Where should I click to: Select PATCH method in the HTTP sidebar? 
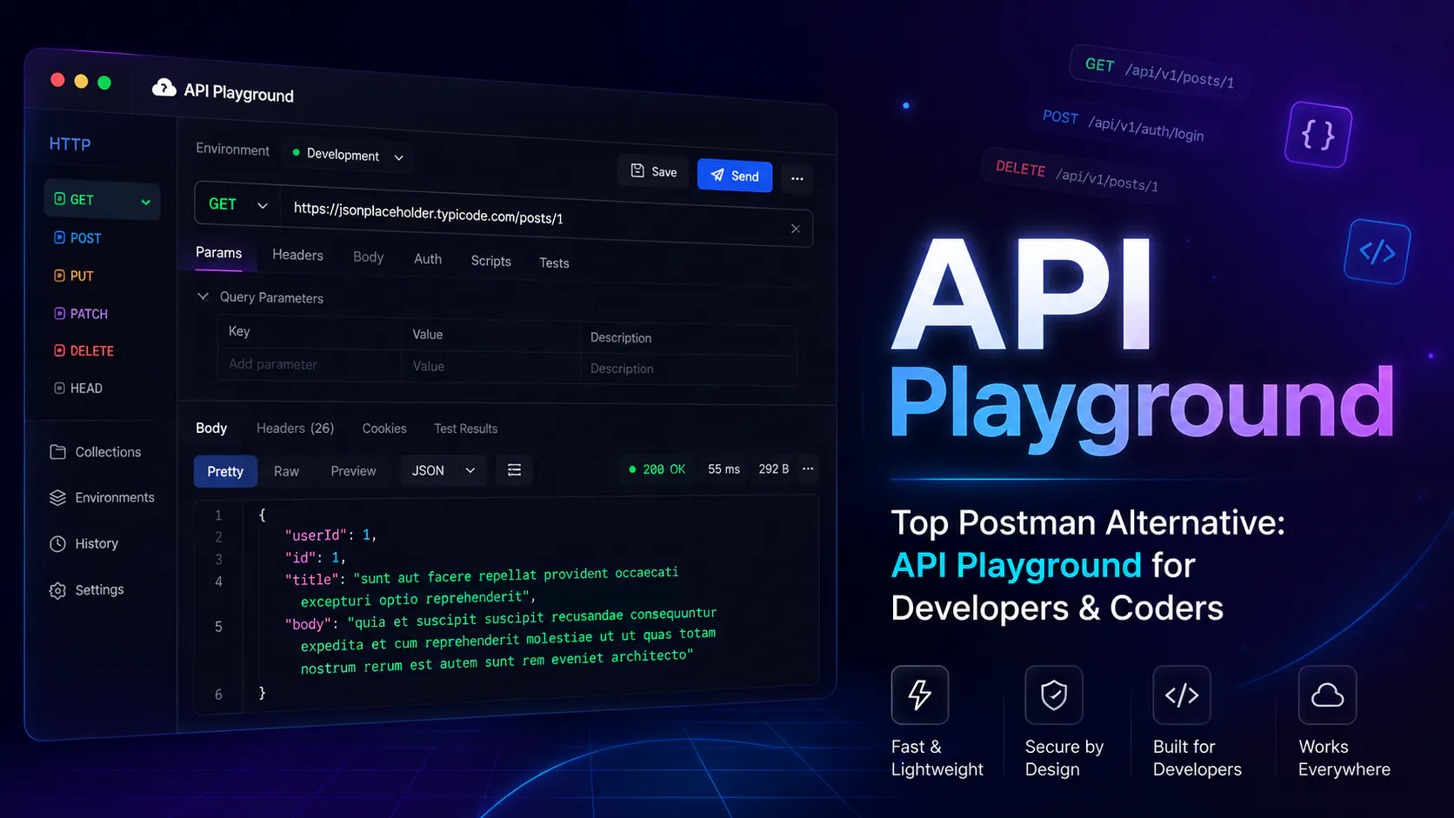click(81, 314)
